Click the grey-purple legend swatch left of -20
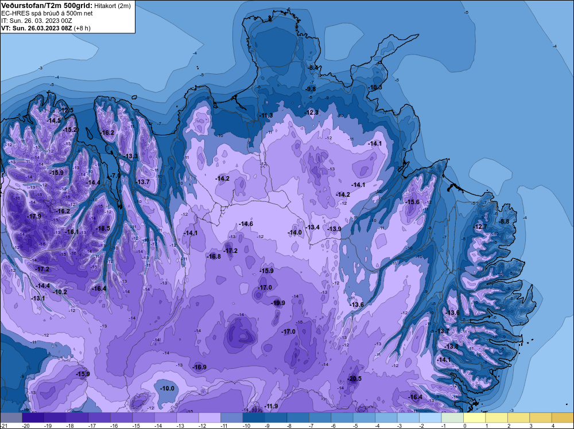 pos(11,418)
